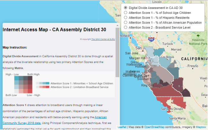208x130 pixels.
Task: Select the % of School Age Children layer
Action: click(125, 13)
